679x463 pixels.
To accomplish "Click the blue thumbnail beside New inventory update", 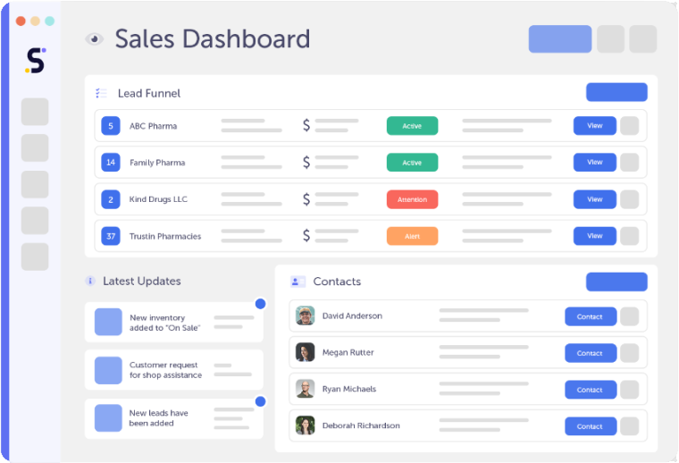I will point(108,322).
